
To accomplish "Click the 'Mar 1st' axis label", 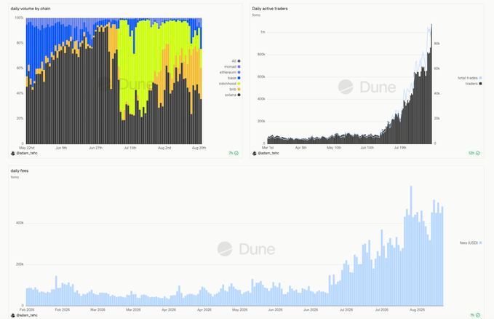I will [x=268, y=147].
